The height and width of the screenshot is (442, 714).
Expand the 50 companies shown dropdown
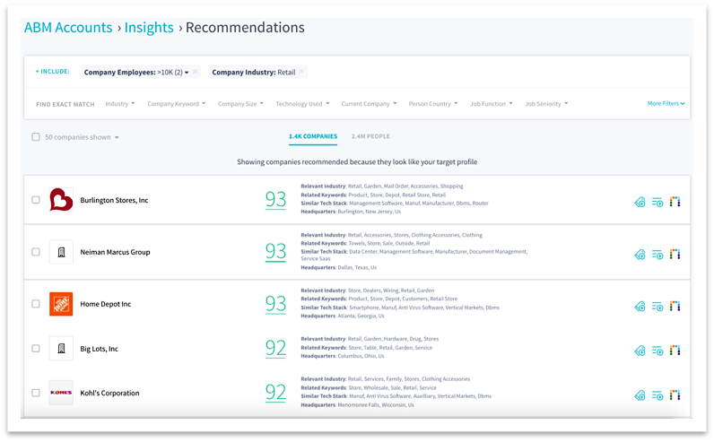coord(82,137)
